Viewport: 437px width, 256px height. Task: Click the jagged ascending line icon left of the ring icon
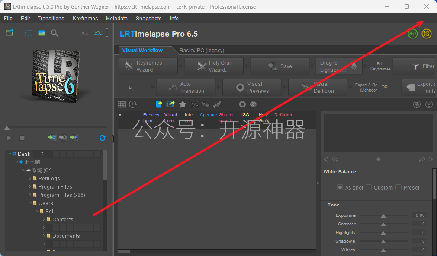[x=216, y=104]
